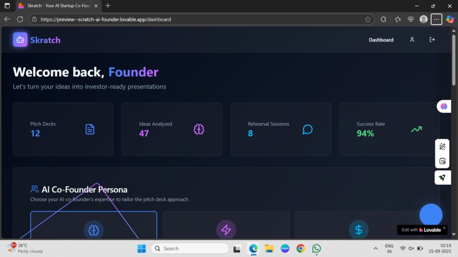The height and width of the screenshot is (257, 458).
Task: Click the Wi-Fi network tray icon
Action: (402, 248)
